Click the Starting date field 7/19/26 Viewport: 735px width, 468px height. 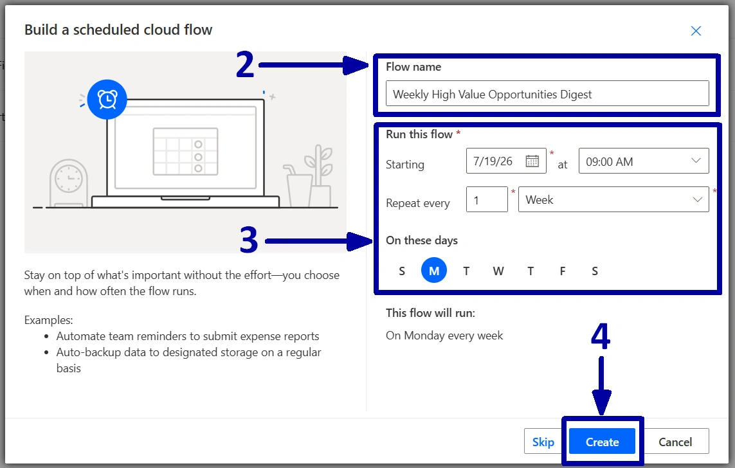click(506, 161)
